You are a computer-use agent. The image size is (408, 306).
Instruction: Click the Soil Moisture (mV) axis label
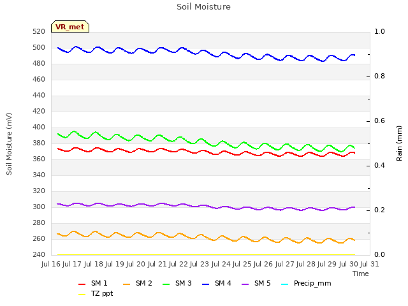click(x=9, y=144)
